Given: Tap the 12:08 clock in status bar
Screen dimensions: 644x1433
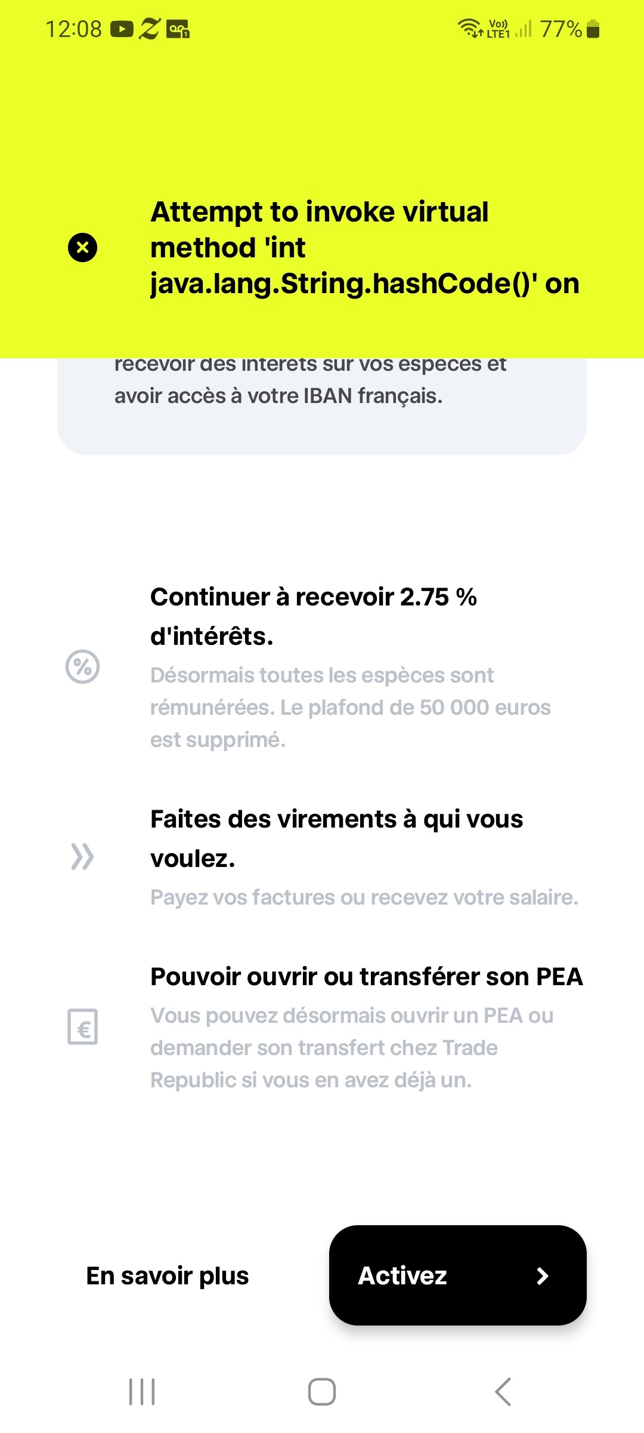Looking at the screenshot, I should tap(74, 29).
